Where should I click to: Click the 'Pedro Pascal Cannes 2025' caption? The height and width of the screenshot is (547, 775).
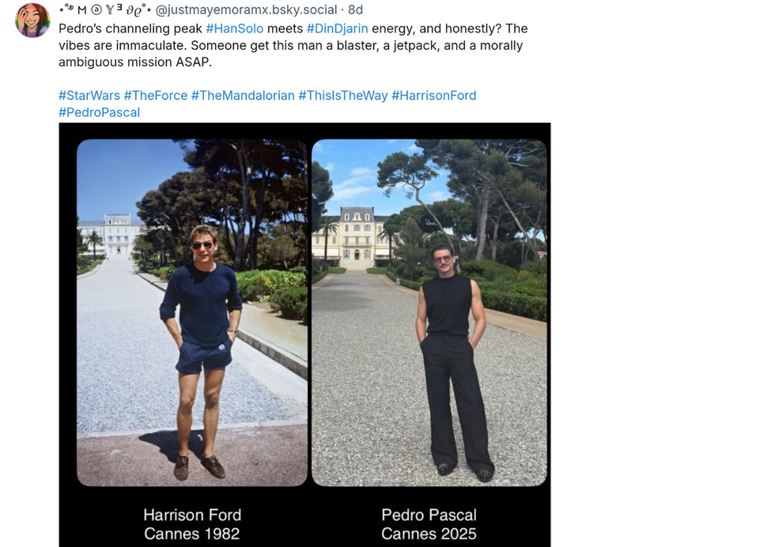point(429,524)
